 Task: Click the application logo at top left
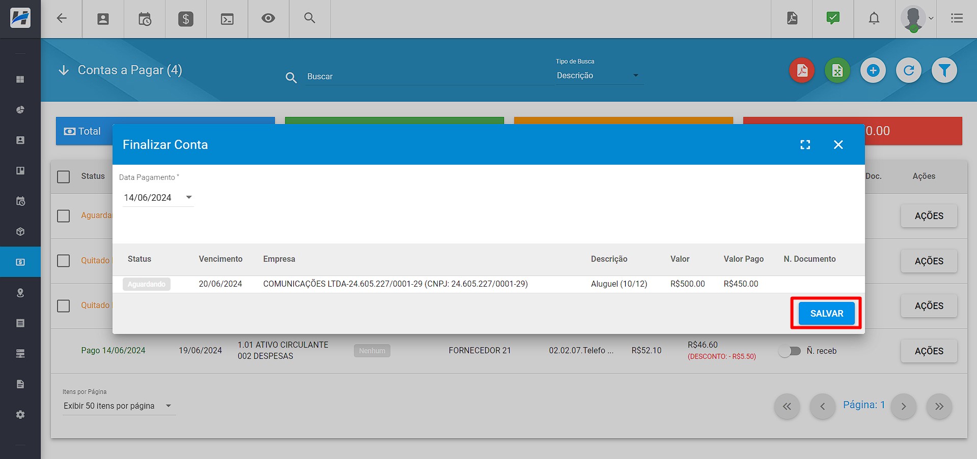tap(20, 18)
